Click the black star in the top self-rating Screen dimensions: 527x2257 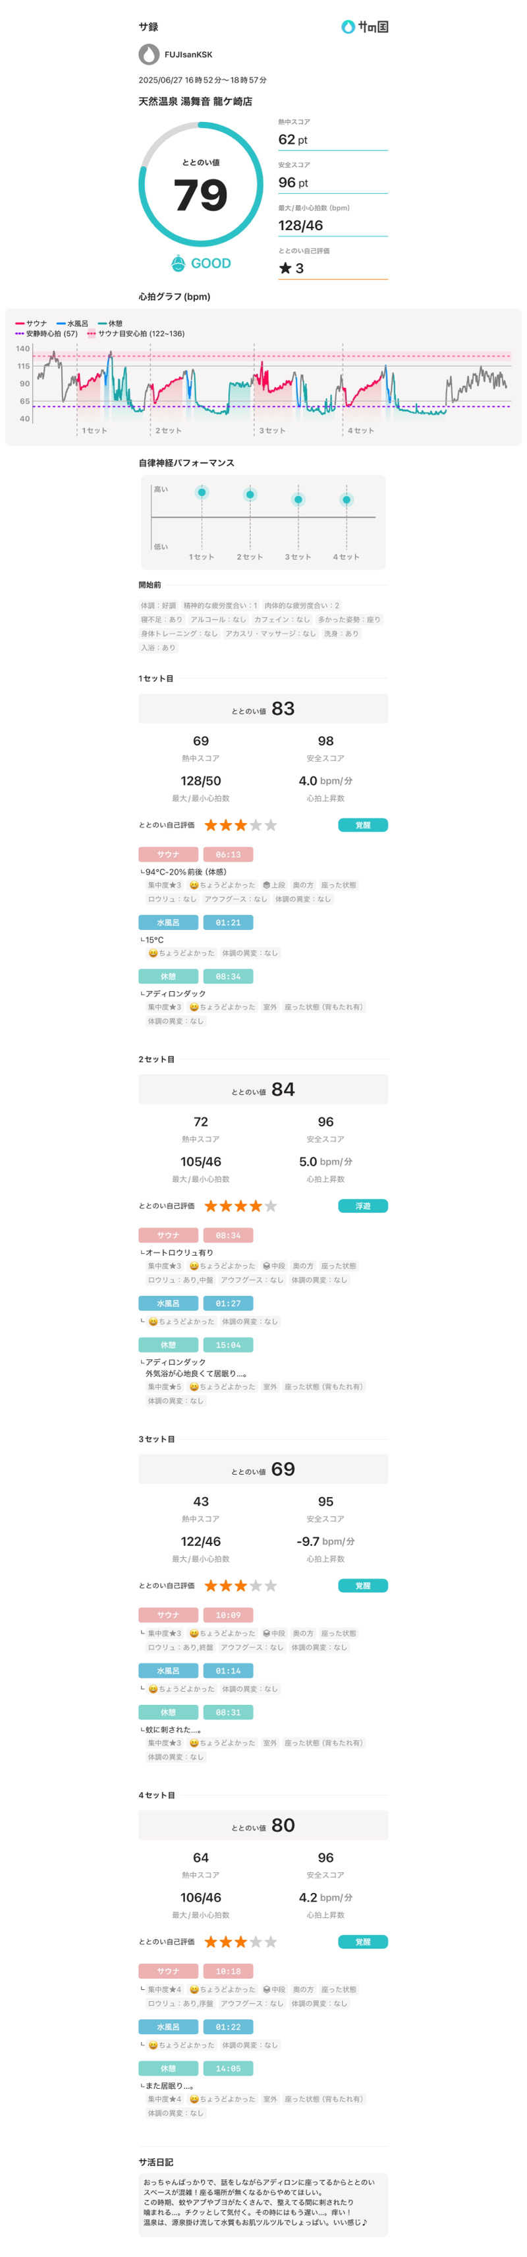(x=285, y=268)
